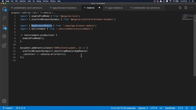Screen dimensions: 196x110
Task: Click './app/app.browser.module' import path
Action: click(79, 26)
